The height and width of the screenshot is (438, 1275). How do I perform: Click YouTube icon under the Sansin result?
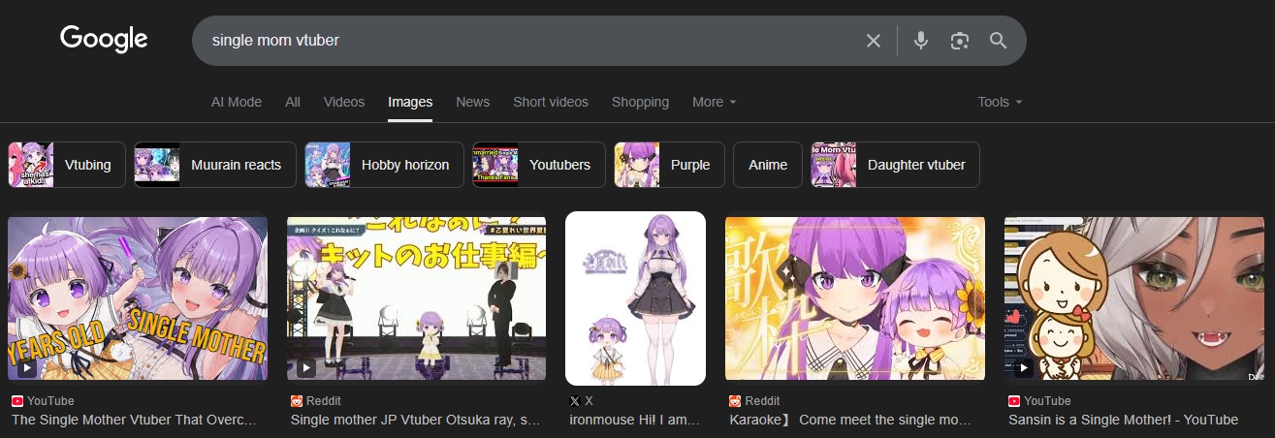point(1014,401)
